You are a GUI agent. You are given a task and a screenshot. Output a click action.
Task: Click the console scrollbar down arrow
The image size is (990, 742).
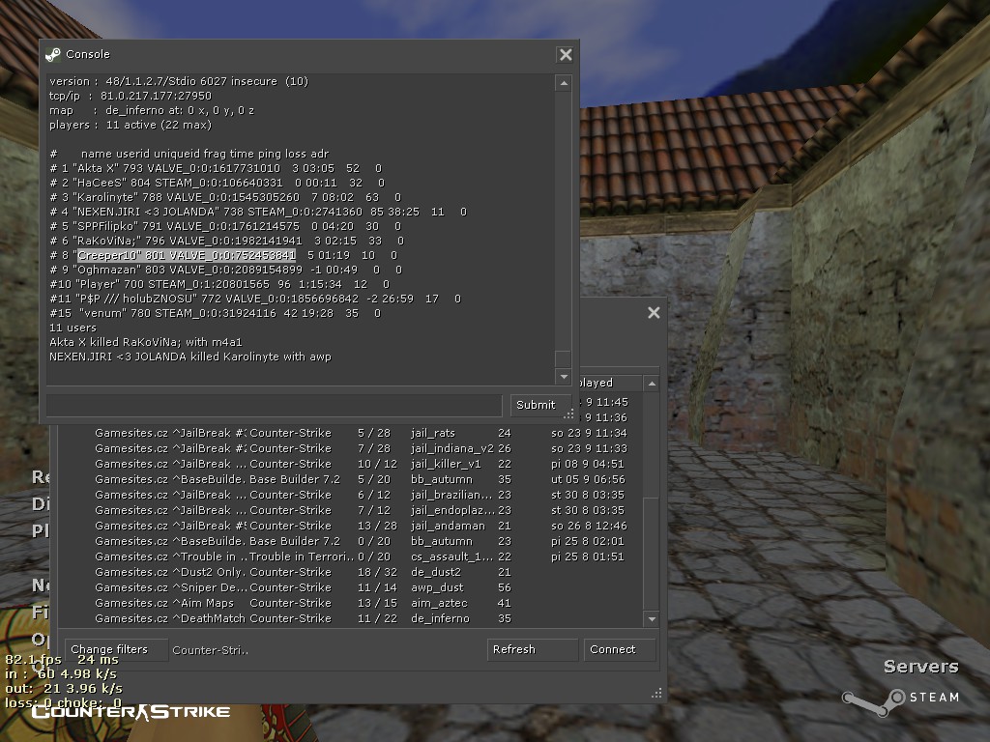point(564,377)
